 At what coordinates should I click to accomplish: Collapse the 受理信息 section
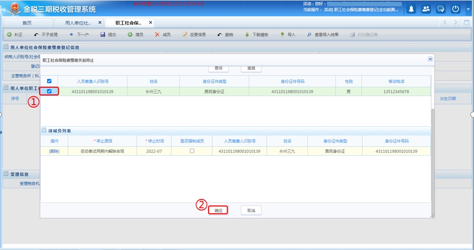[6, 174]
